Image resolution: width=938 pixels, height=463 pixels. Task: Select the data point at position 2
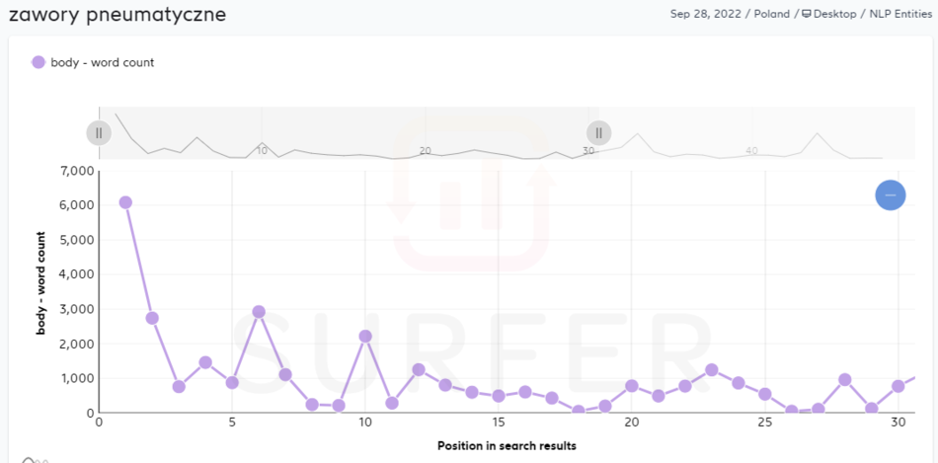coord(152,318)
